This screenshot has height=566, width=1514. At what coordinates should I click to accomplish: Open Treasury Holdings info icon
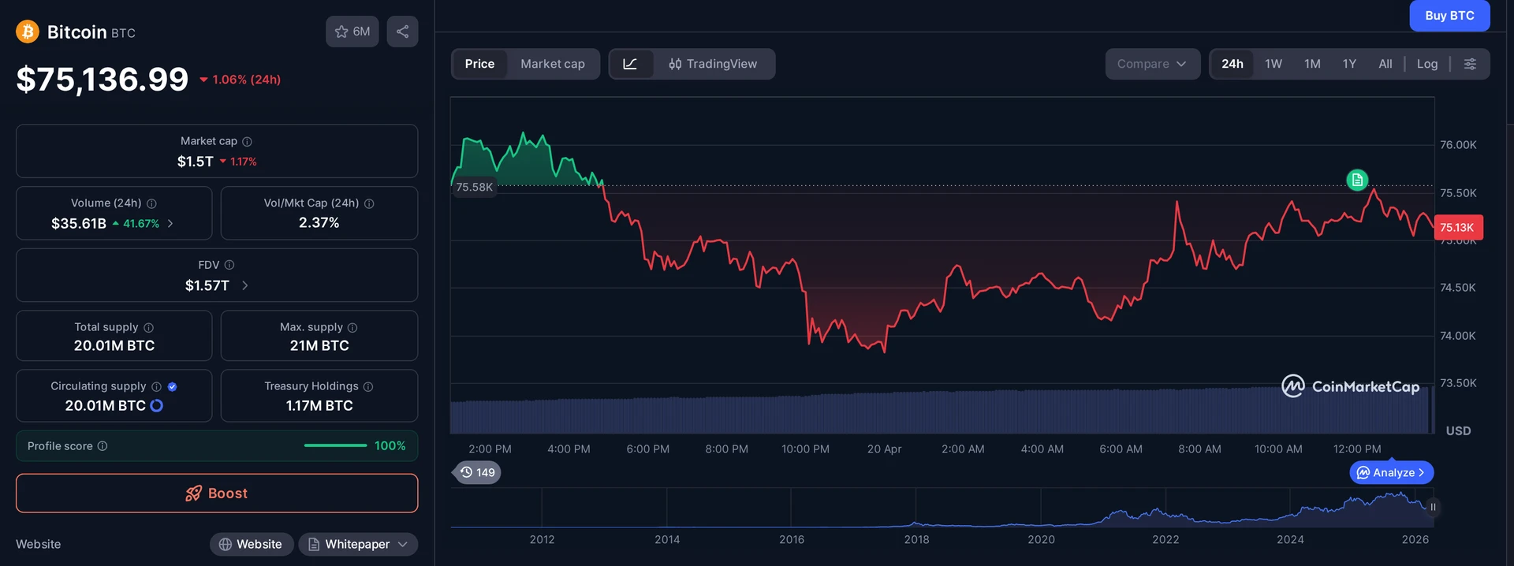click(x=368, y=386)
